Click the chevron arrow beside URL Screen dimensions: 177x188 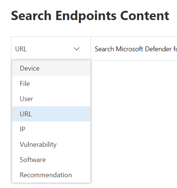click(x=76, y=49)
